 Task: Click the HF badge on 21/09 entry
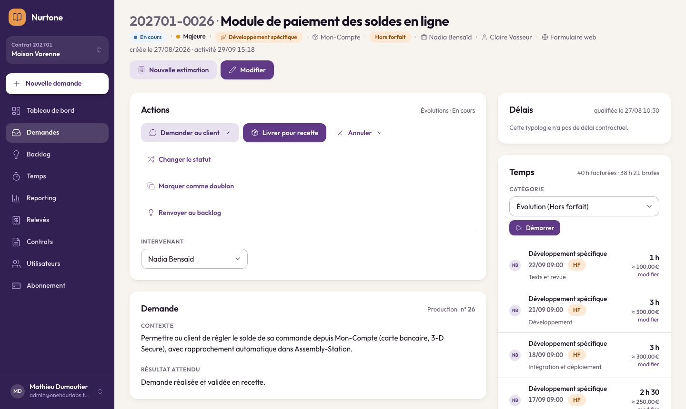pyautogui.click(x=576, y=310)
